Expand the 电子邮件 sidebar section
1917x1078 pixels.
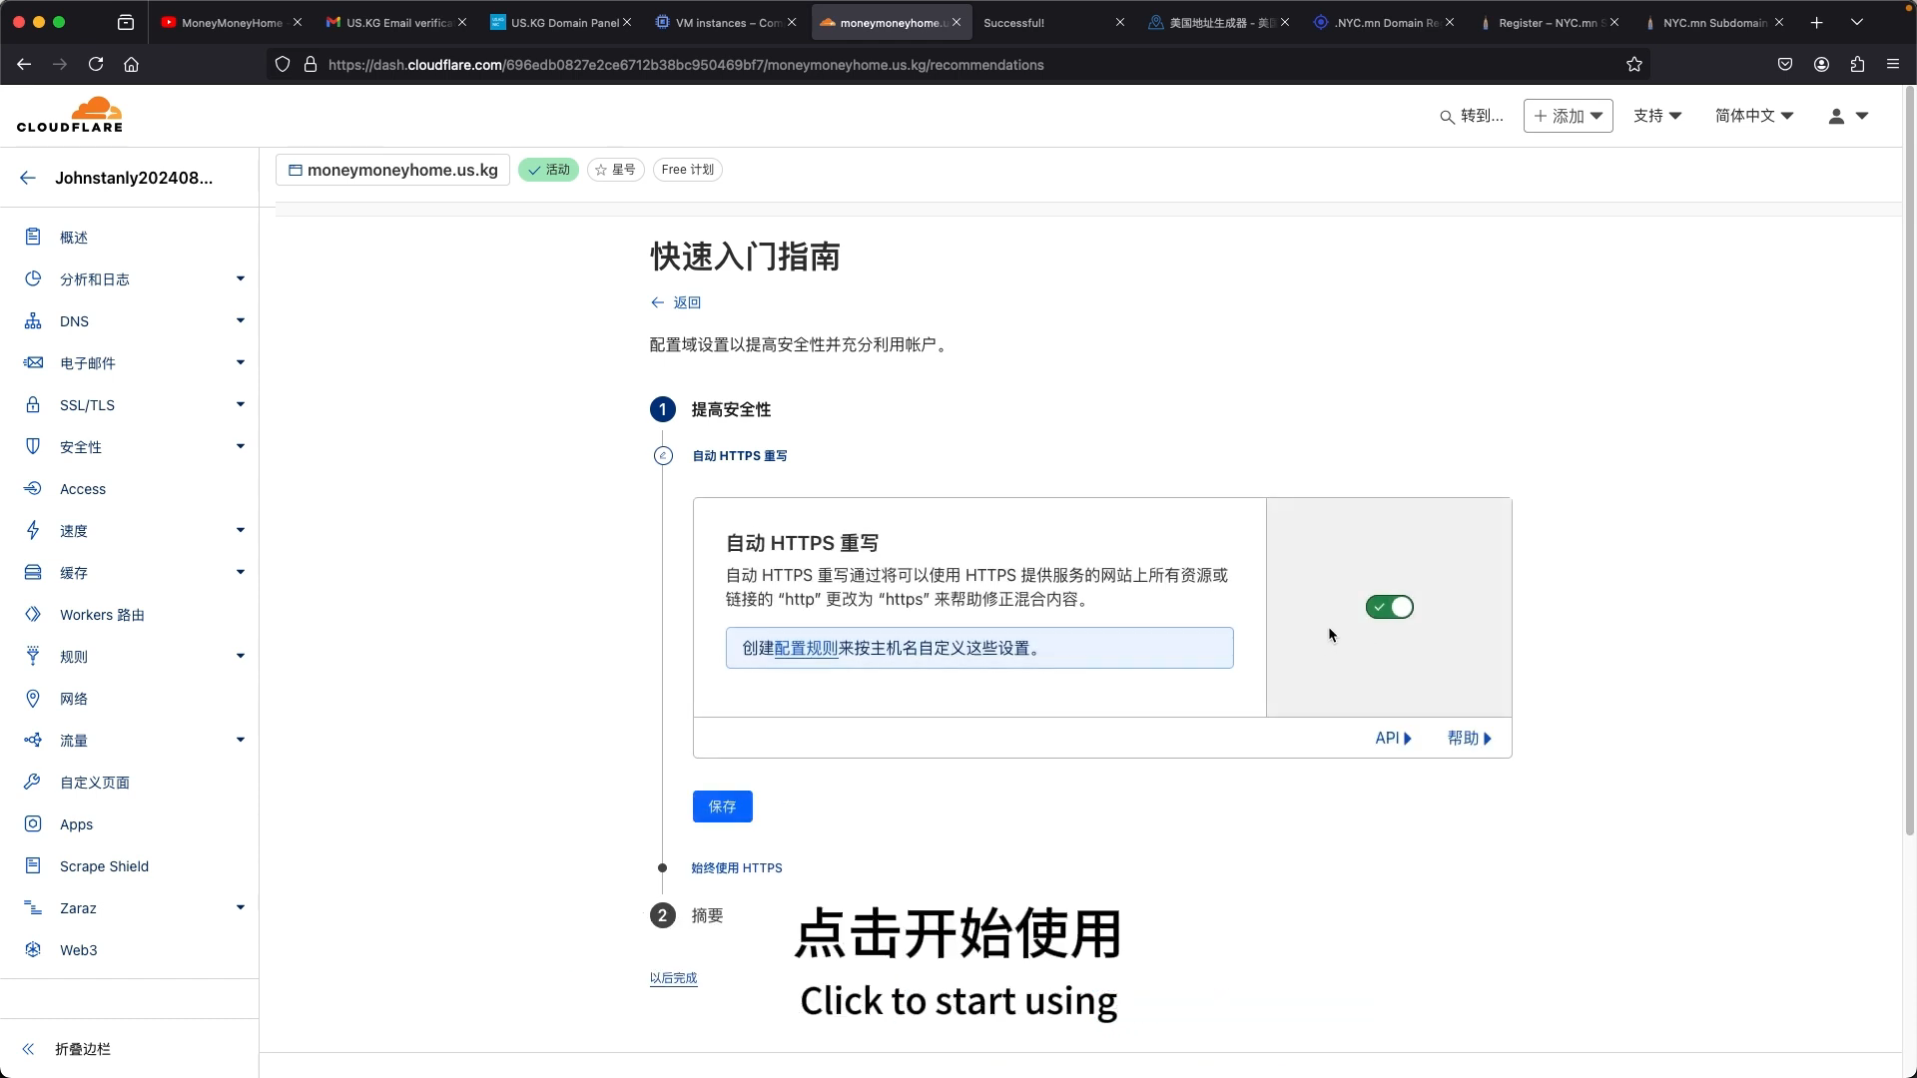coord(241,362)
